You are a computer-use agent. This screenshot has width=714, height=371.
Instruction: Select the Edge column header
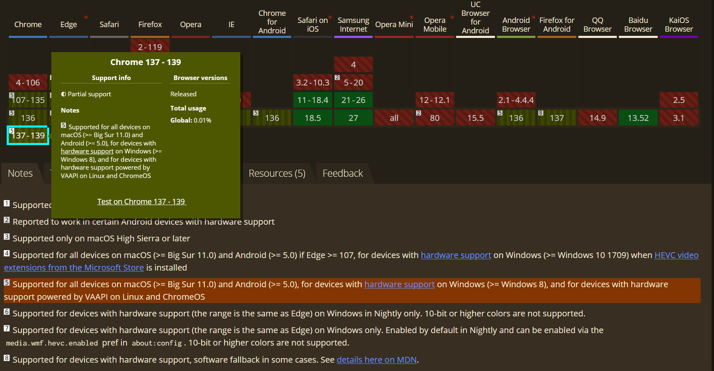pos(68,25)
